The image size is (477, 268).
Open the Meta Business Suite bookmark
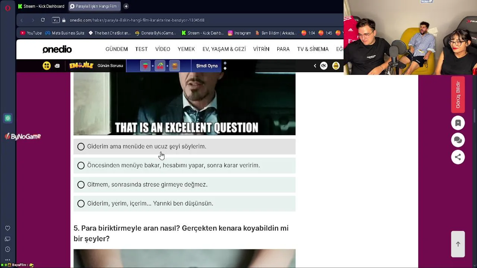point(65,33)
